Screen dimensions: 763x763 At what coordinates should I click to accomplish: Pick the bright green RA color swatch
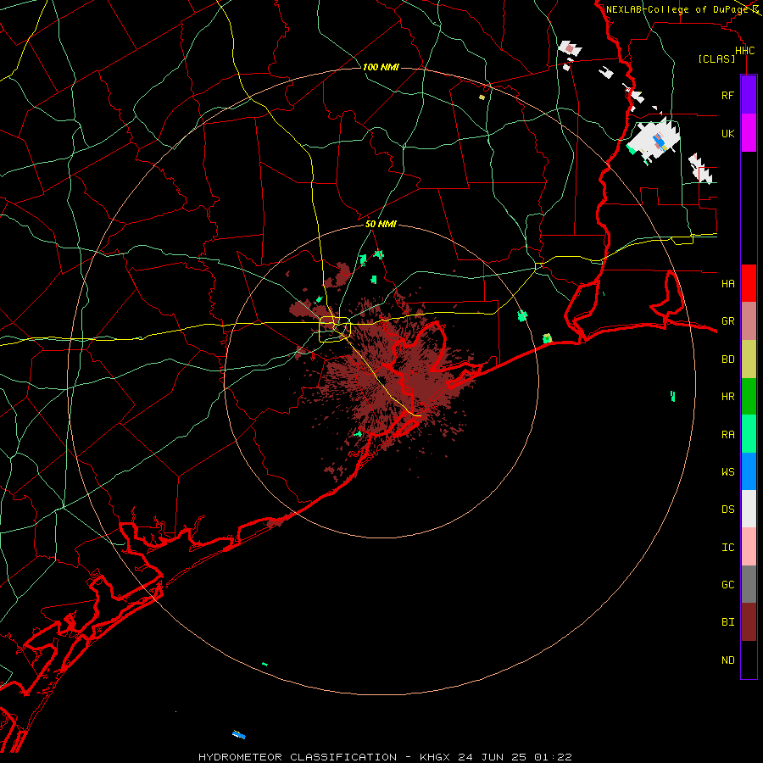(x=749, y=434)
